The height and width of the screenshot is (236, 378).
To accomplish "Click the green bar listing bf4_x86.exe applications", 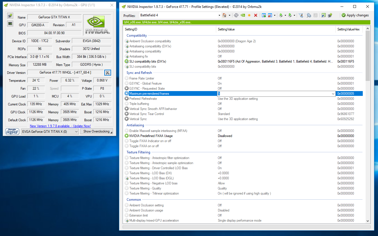I will [247, 22].
